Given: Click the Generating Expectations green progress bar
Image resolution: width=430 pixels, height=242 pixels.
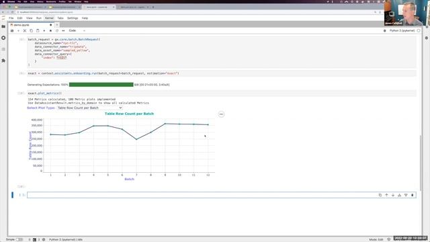Looking at the screenshot, I should pyautogui.click(x=101, y=85).
